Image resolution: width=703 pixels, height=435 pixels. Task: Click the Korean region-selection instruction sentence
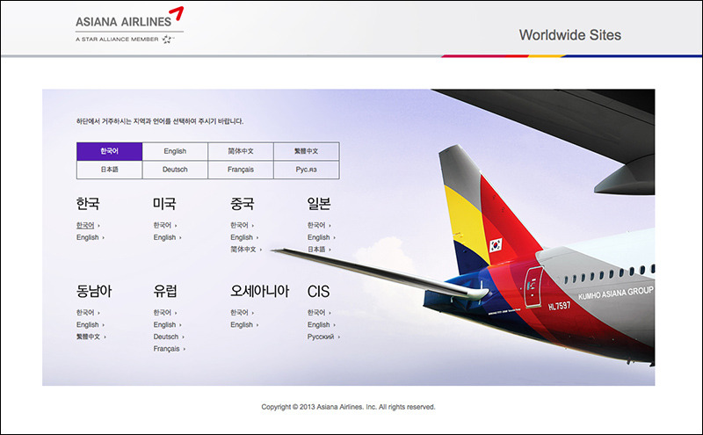tap(160, 121)
